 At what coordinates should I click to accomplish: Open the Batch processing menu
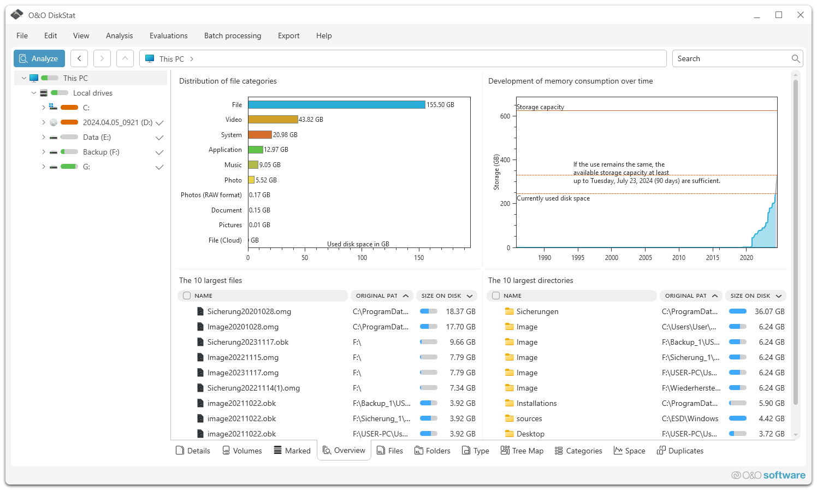point(233,36)
